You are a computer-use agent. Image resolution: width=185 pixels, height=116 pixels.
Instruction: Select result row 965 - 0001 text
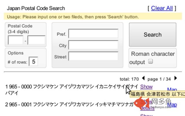coord(69,104)
